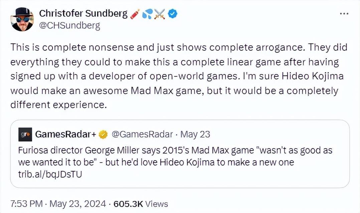
Task: Open the 605.3K Views analytics
Action: click(x=141, y=204)
